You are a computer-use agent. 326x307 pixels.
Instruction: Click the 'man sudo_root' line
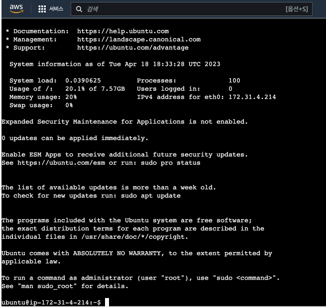[65, 286]
